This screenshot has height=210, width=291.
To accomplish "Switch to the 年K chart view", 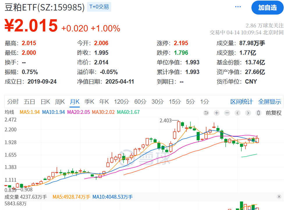I will (x=104, y=102).
